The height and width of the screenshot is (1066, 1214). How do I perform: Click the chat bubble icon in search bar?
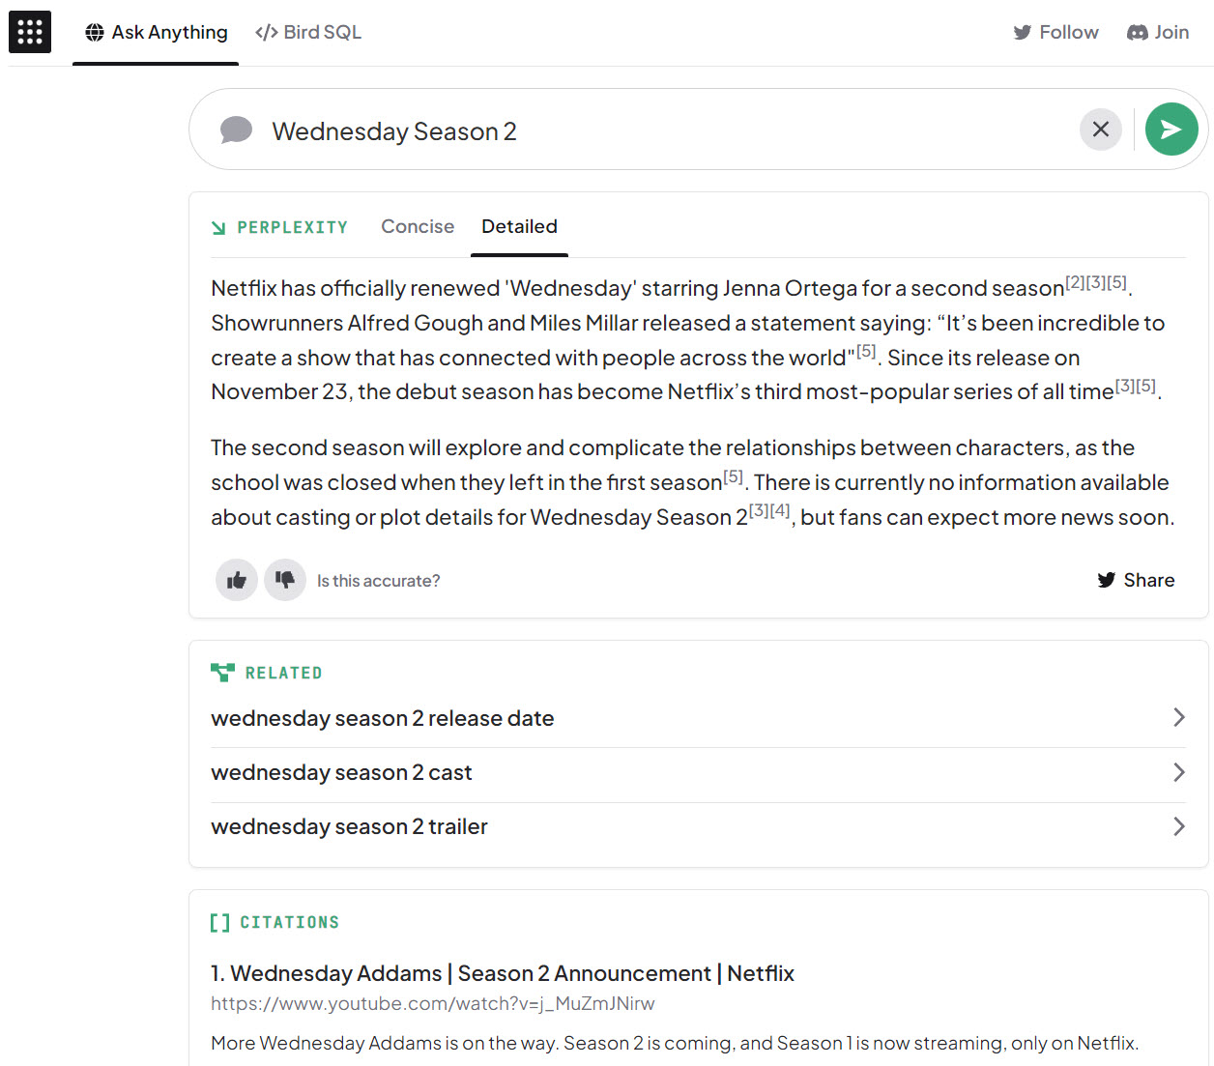click(236, 130)
